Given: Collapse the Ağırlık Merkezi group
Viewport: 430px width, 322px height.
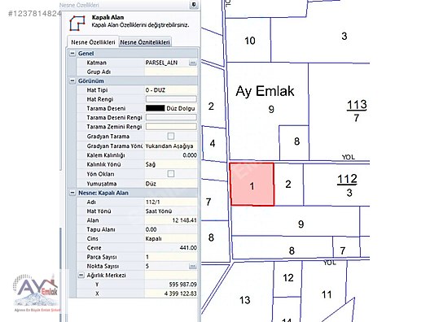Looking at the screenshot, I should coord(81,275).
